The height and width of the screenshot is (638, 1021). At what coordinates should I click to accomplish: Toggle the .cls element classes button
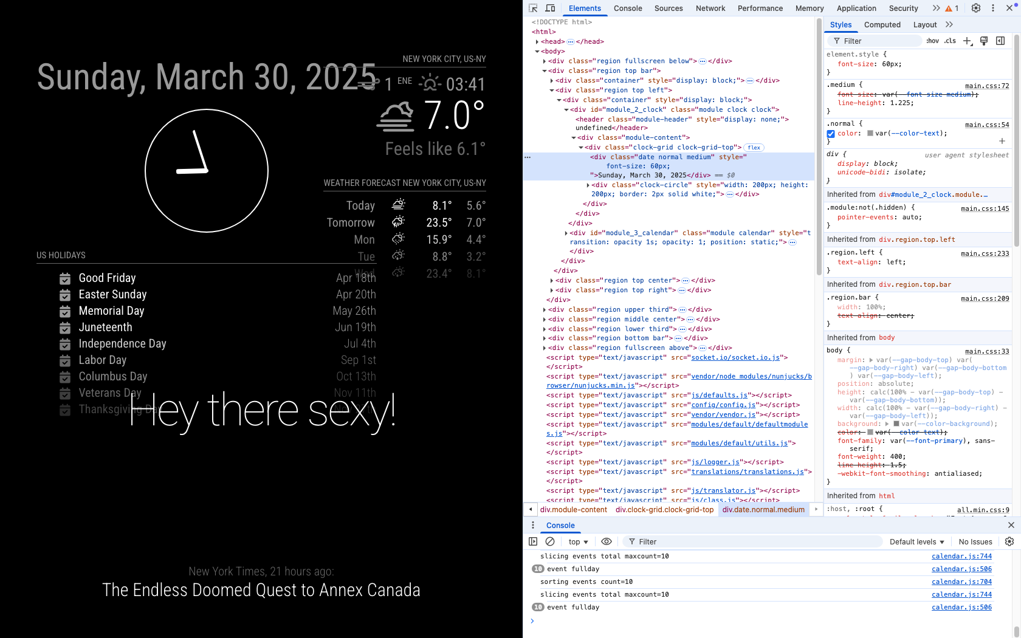950,41
